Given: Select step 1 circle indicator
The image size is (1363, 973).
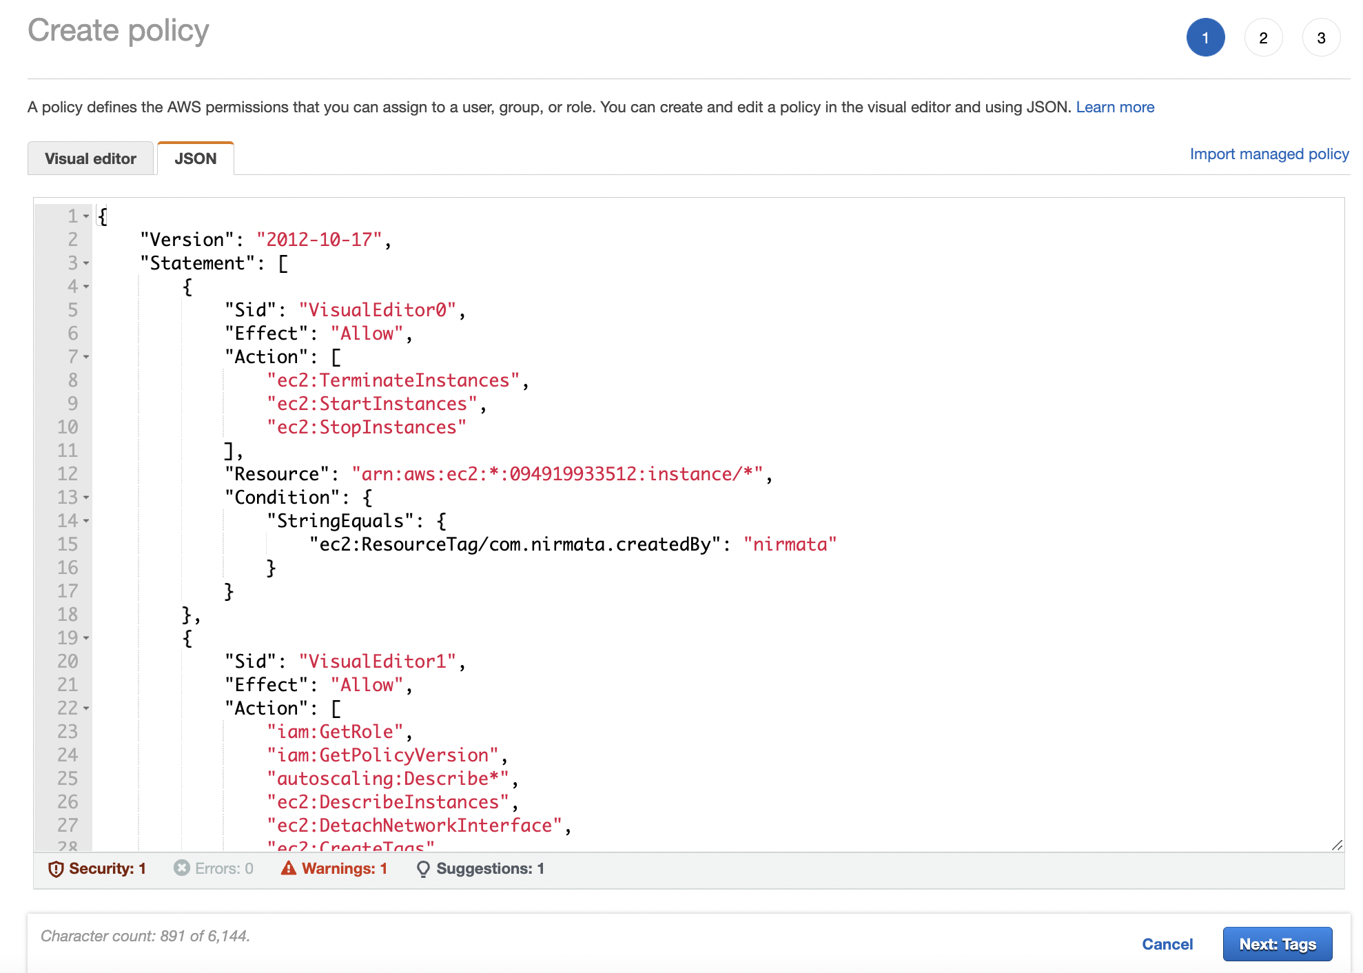Looking at the screenshot, I should [x=1205, y=37].
